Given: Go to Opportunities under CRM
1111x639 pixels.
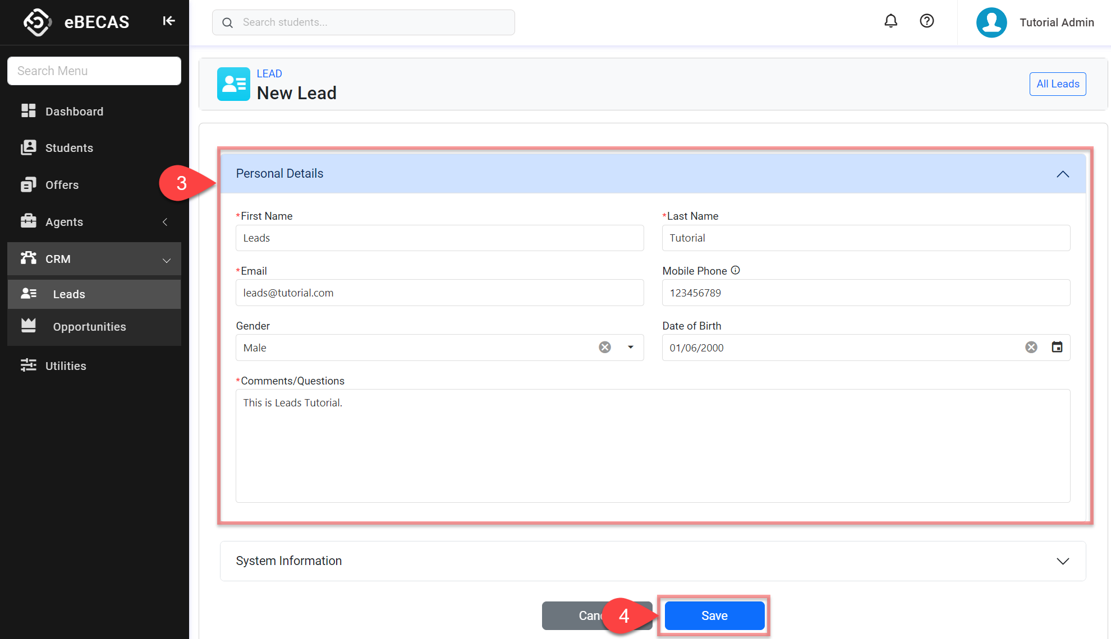Looking at the screenshot, I should (x=89, y=327).
